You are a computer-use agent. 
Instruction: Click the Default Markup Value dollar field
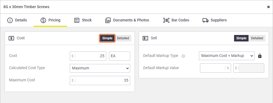tap(249, 68)
